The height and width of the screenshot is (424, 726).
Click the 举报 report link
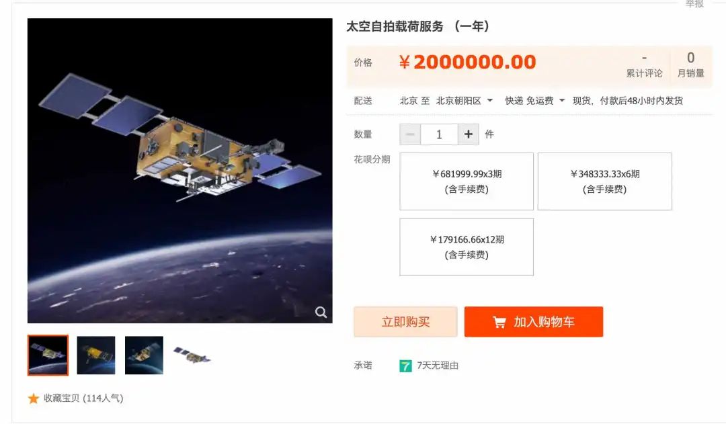pyautogui.click(x=694, y=4)
